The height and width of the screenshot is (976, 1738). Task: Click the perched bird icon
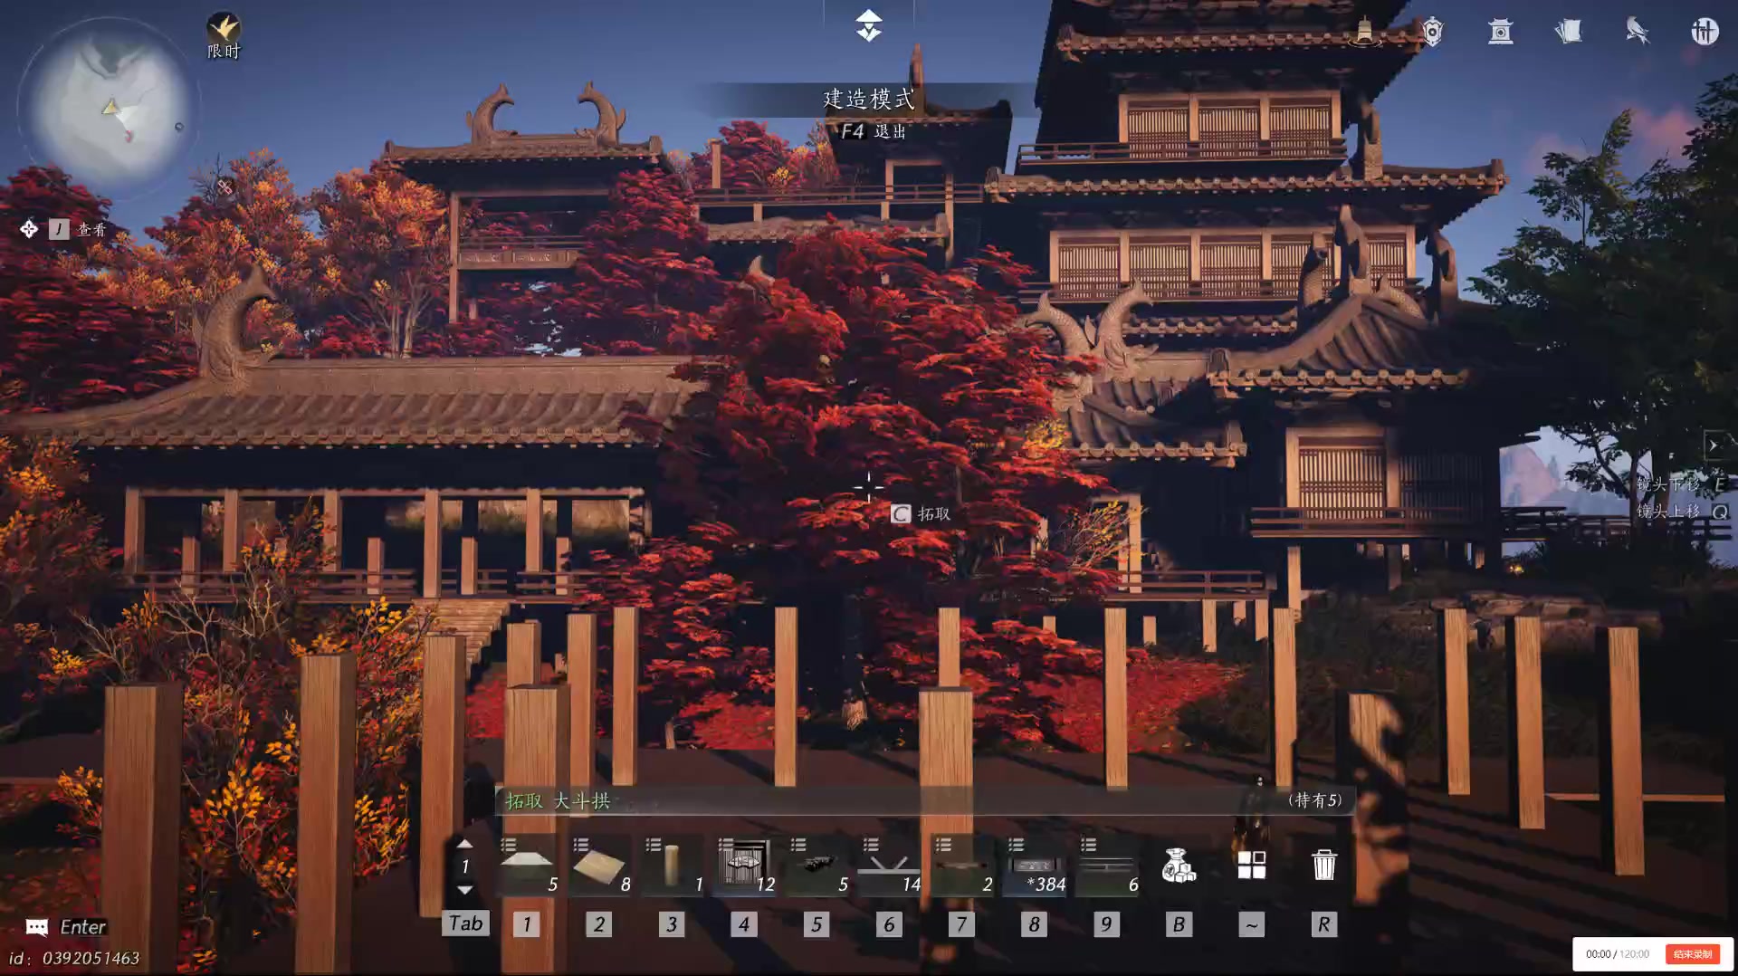coord(1637,32)
